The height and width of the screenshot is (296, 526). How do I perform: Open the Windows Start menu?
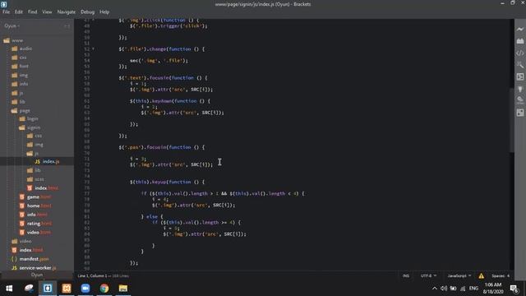tap(9, 289)
